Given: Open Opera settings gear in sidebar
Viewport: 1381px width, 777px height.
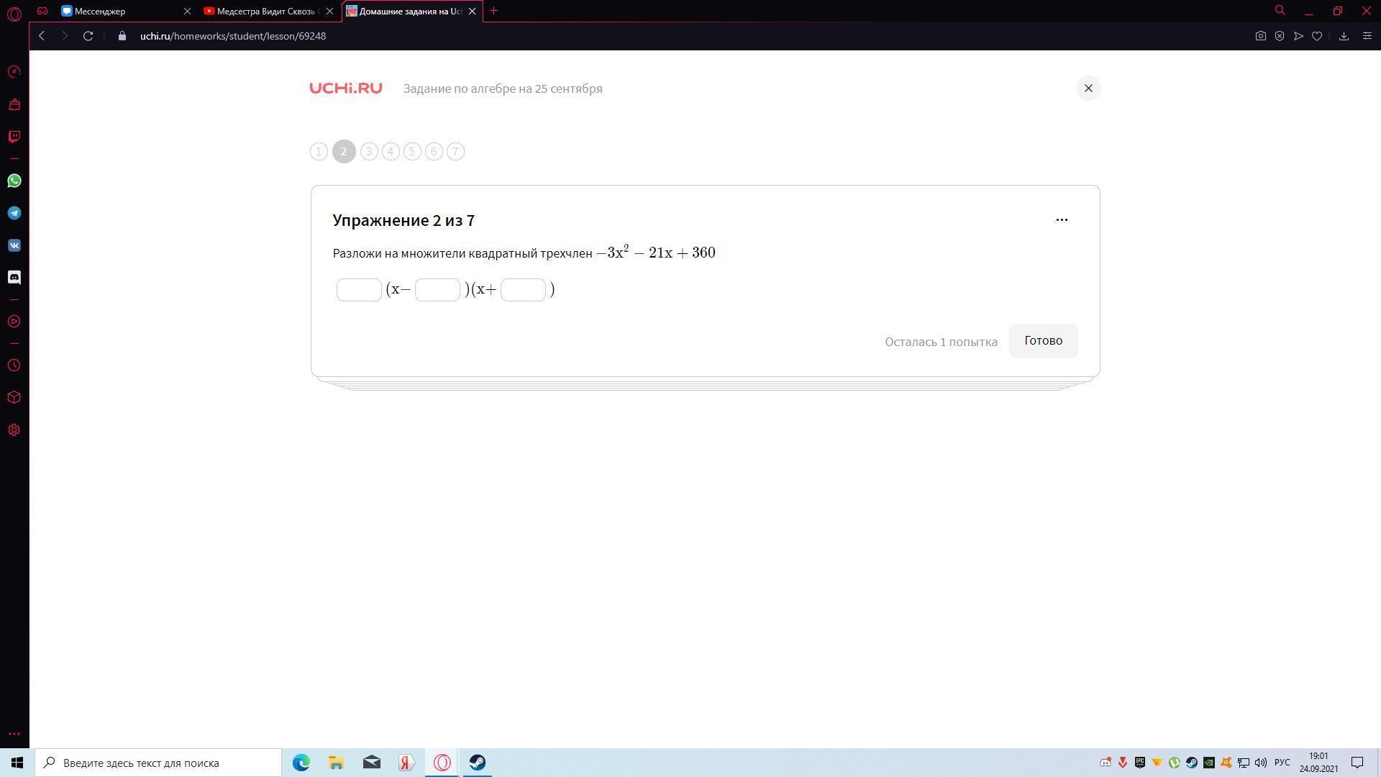Looking at the screenshot, I should coord(14,430).
